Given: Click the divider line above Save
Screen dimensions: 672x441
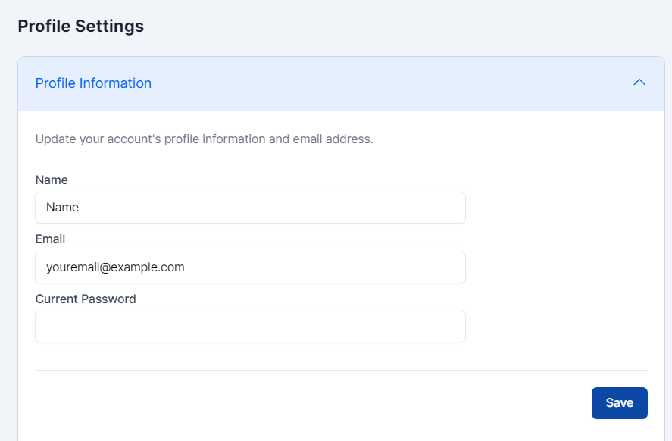Looking at the screenshot, I should [341, 370].
